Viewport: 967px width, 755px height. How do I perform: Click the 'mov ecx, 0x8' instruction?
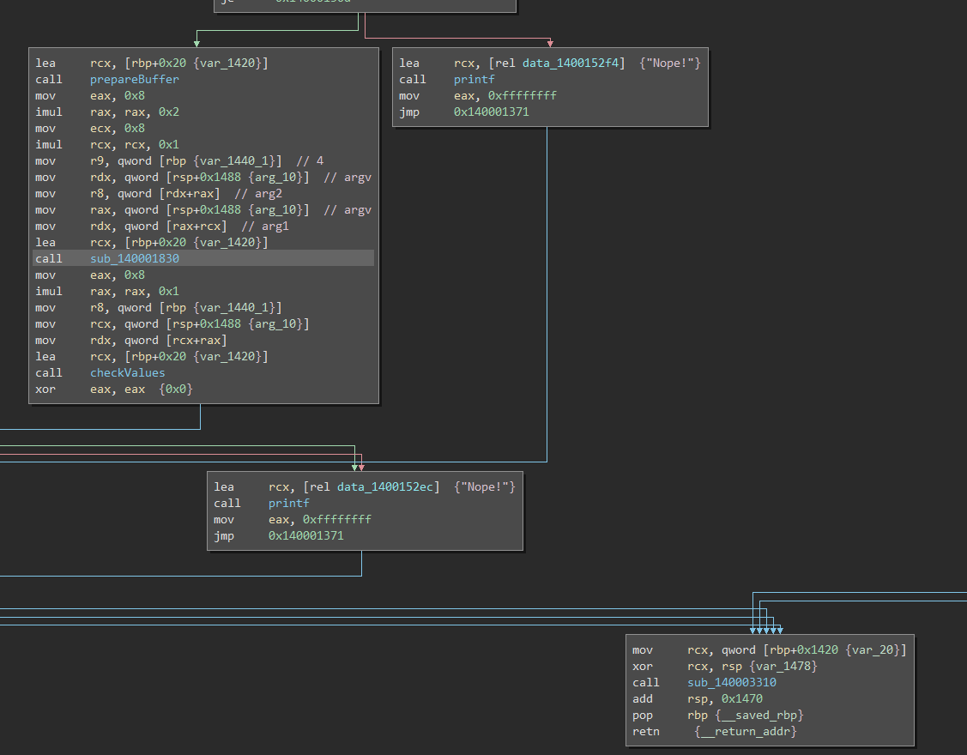point(90,129)
